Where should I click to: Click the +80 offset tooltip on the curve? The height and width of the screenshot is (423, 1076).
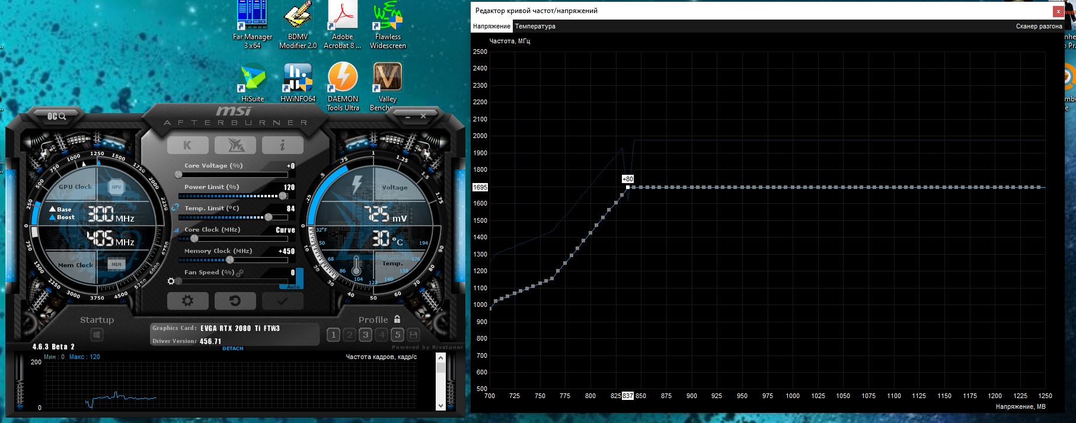[628, 179]
